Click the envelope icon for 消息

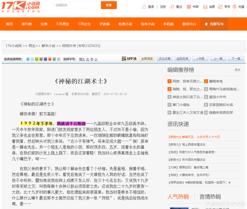point(205,7)
